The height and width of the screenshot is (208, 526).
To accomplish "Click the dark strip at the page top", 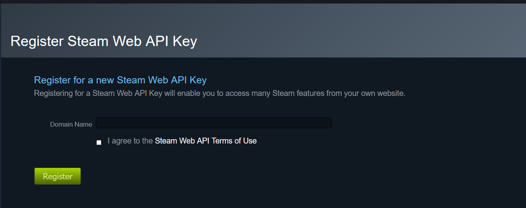I will (263, 2).
